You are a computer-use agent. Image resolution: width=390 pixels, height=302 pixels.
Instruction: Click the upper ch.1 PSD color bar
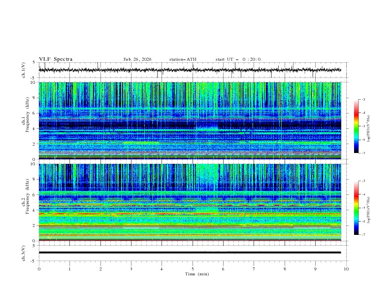click(x=356, y=126)
